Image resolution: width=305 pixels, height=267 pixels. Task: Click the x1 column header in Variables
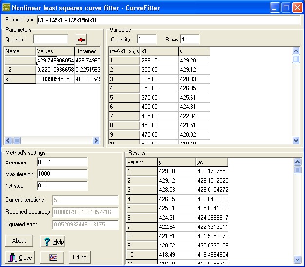(158, 51)
